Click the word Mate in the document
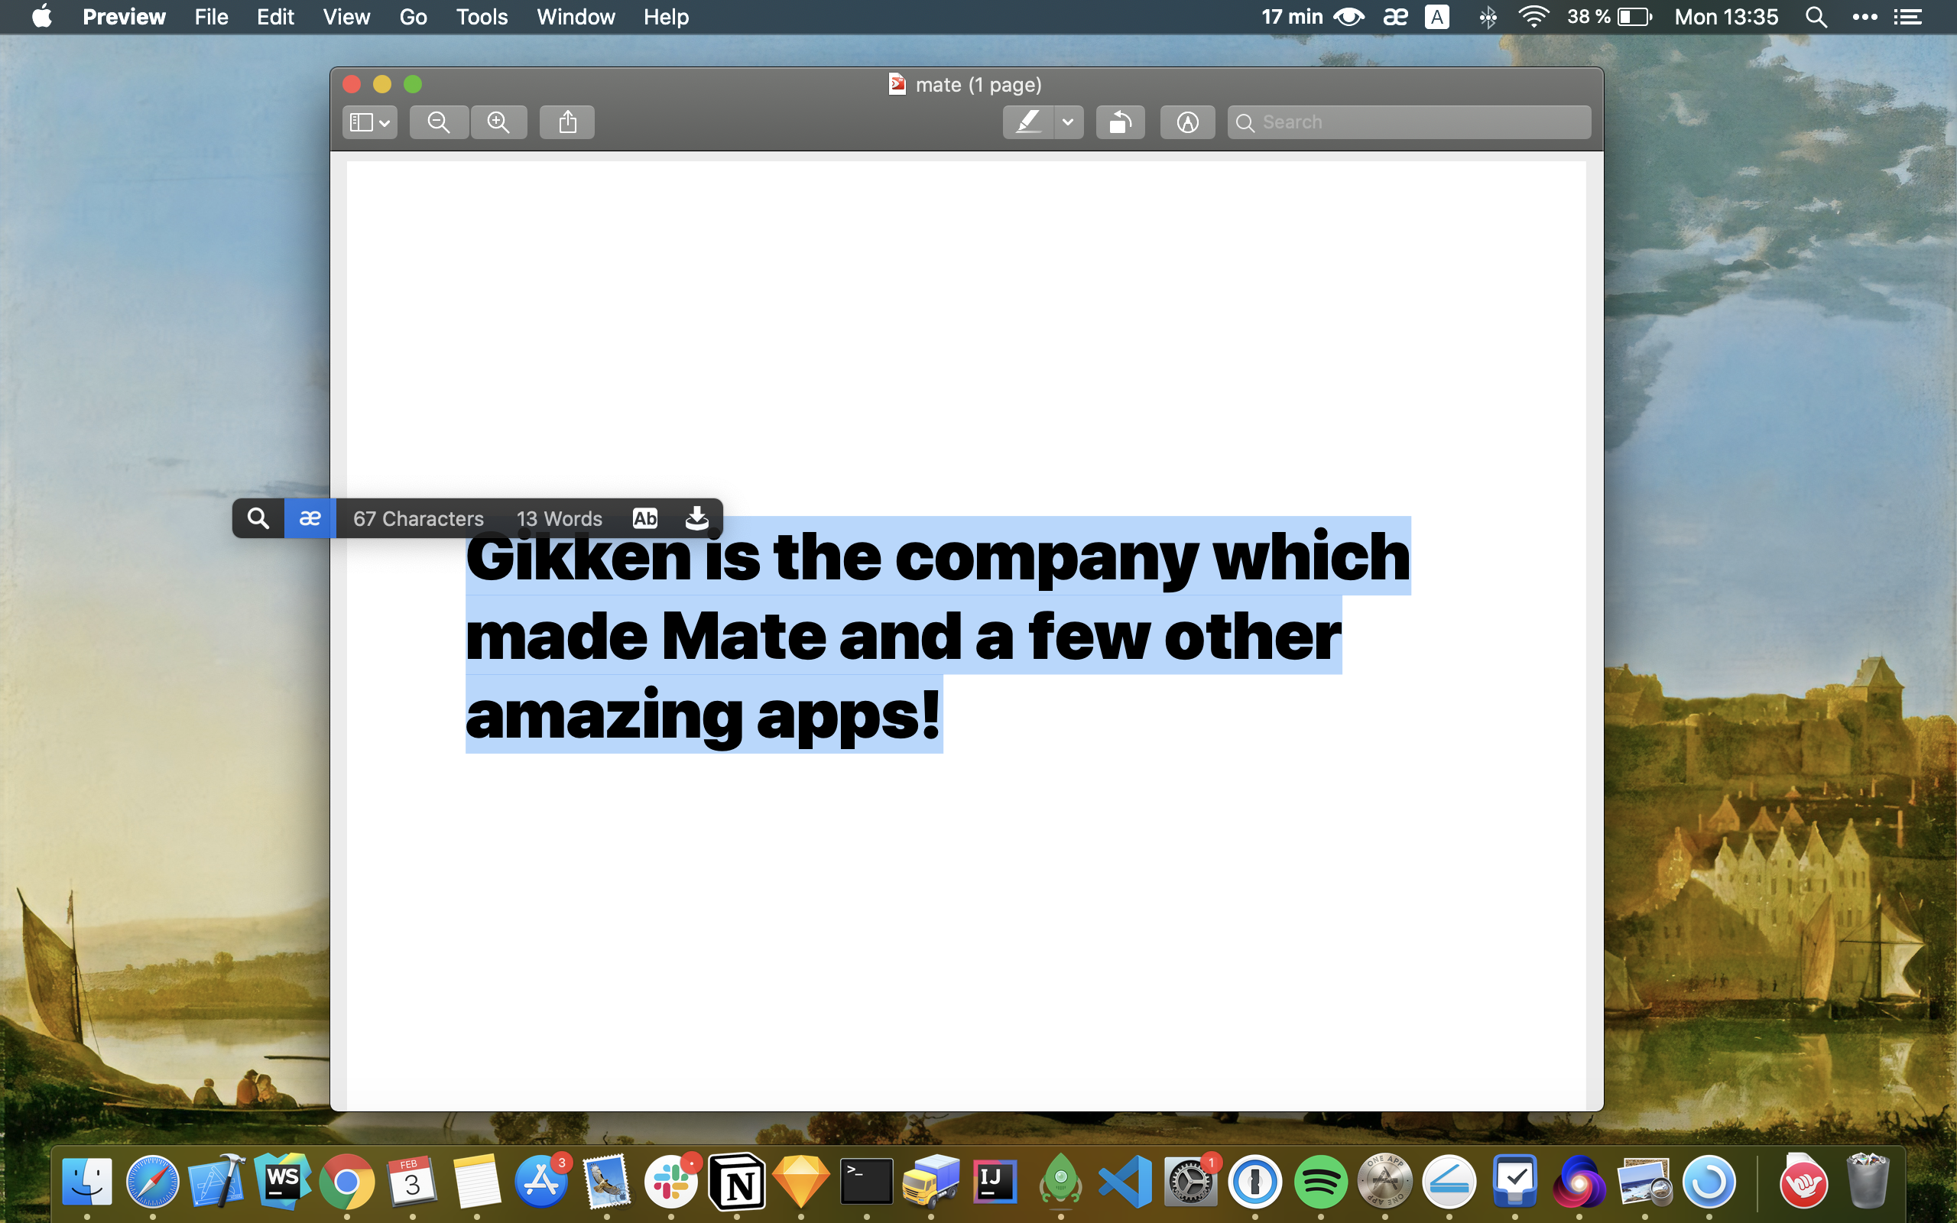This screenshot has height=1223, width=1957. click(x=743, y=637)
